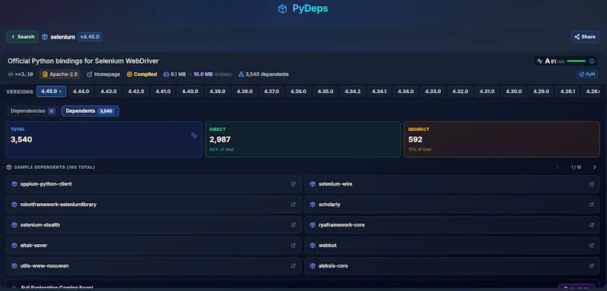
Task: Click the v4.45.0 version badge
Action: point(90,36)
